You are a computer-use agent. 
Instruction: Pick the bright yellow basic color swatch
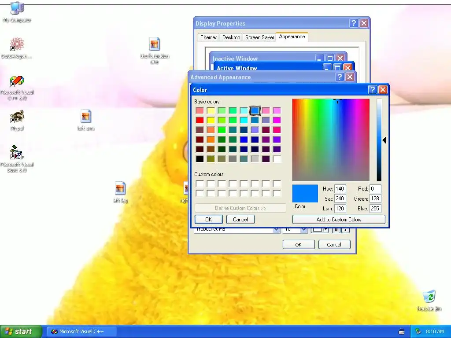coord(211,120)
